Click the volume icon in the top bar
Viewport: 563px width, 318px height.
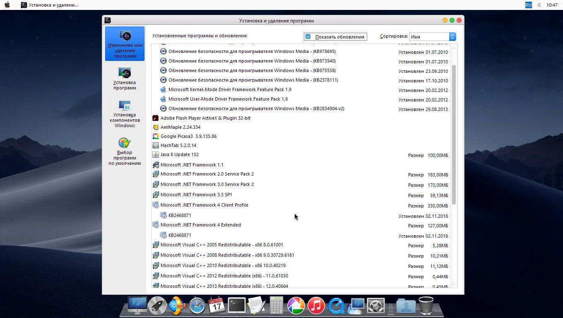pyautogui.click(x=539, y=5)
